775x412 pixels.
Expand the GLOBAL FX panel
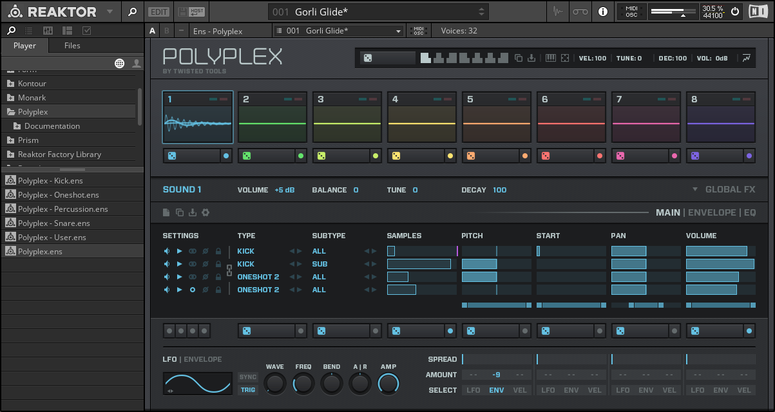point(724,190)
